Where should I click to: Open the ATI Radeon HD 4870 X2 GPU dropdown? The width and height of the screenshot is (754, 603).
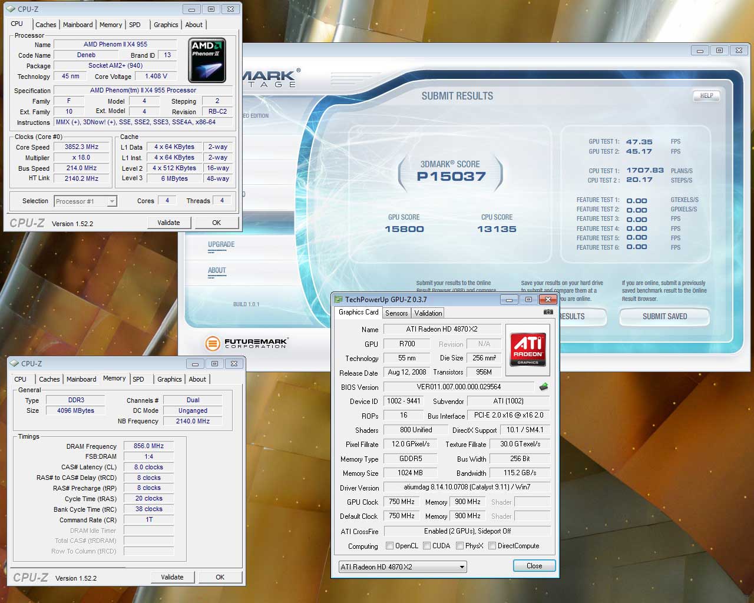402,566
